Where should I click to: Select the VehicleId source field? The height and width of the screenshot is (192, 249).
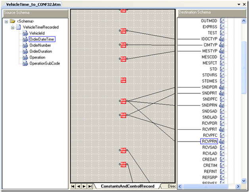pyautogui.click(x=37, y=33)
